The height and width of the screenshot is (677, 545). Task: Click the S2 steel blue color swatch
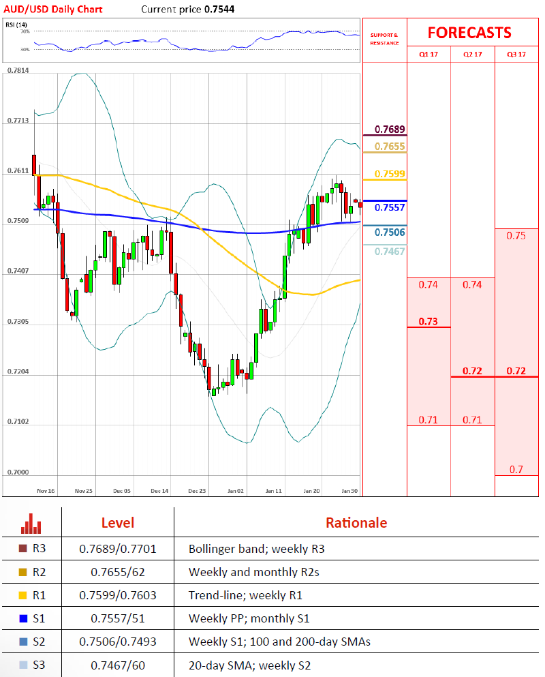coord(23,642)
